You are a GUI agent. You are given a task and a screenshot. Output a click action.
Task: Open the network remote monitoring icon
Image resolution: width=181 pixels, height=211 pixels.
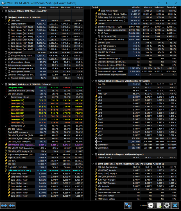point(128,205)
